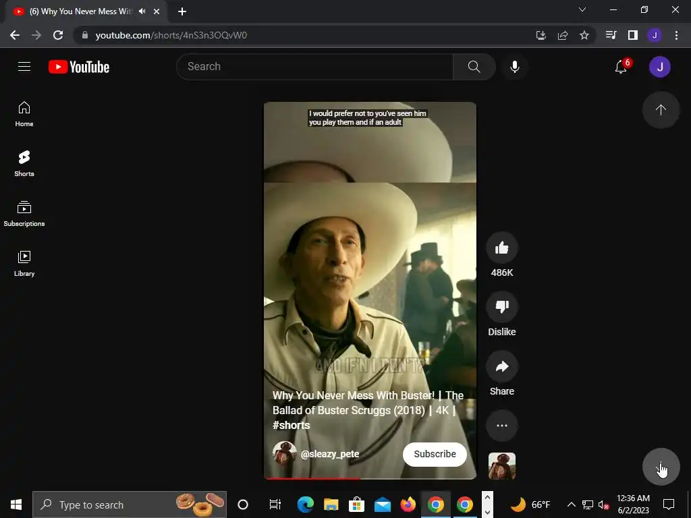Open the Windows Start menu

[16, 505]
